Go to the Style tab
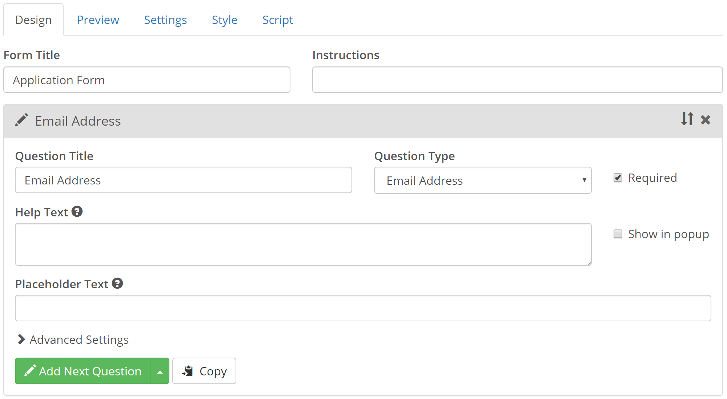 coord(224,20)
